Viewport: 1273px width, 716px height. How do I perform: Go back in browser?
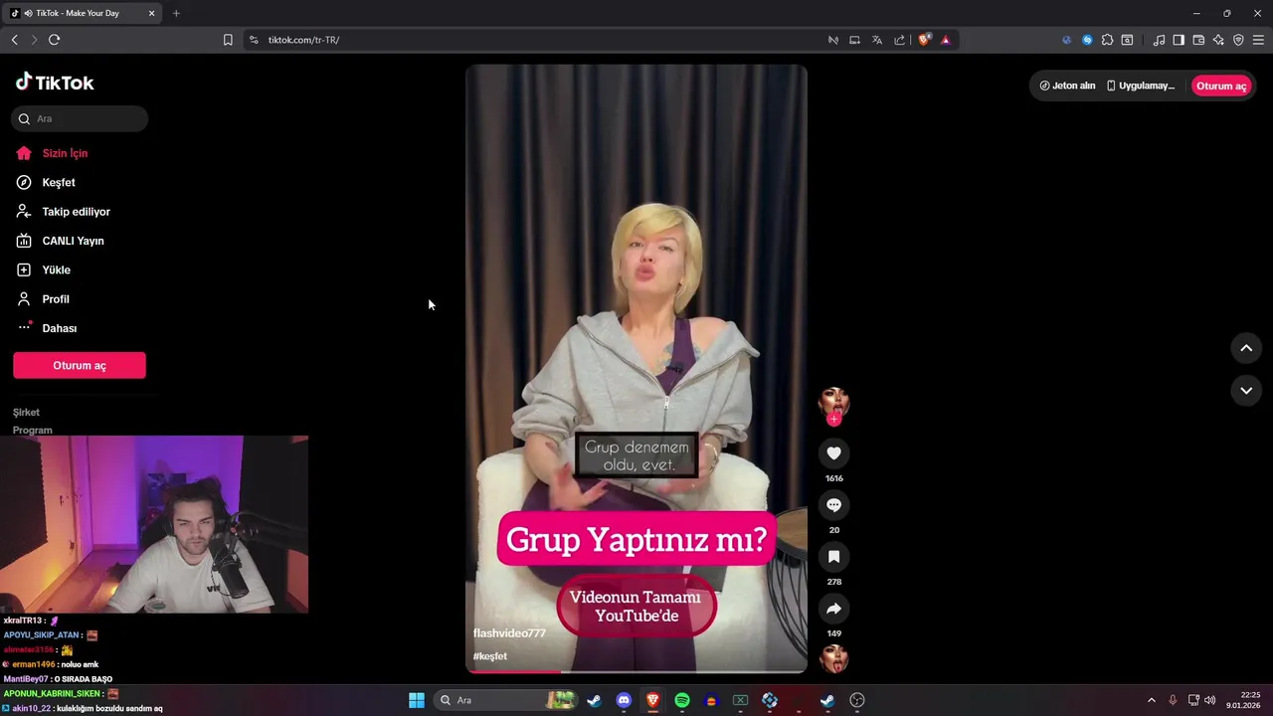(14, 40)
